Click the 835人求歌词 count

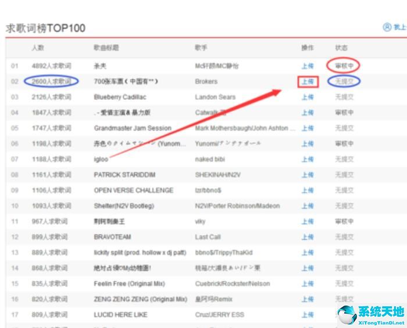(49, 283)
